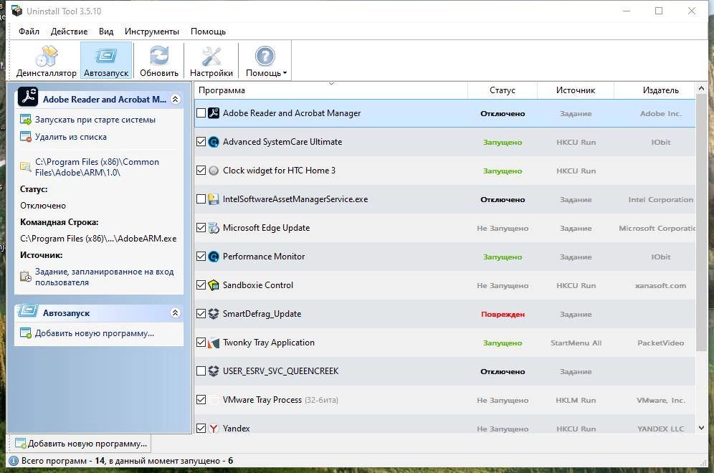The width and height of the screenshot is (714, 473).
Task: Open the Действие menu
Action: click(70, 32)
